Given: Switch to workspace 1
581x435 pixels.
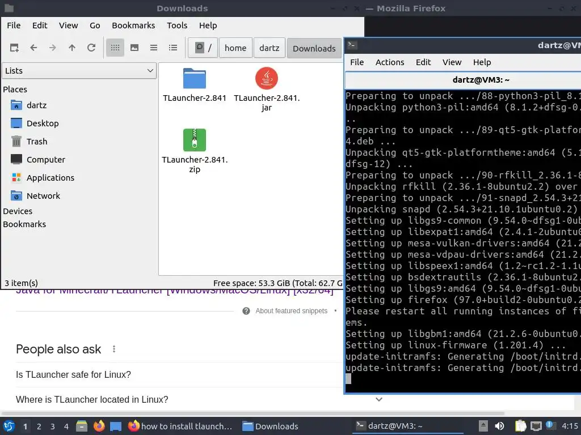Looking at the screenshot, I should (x=25, y=427).
